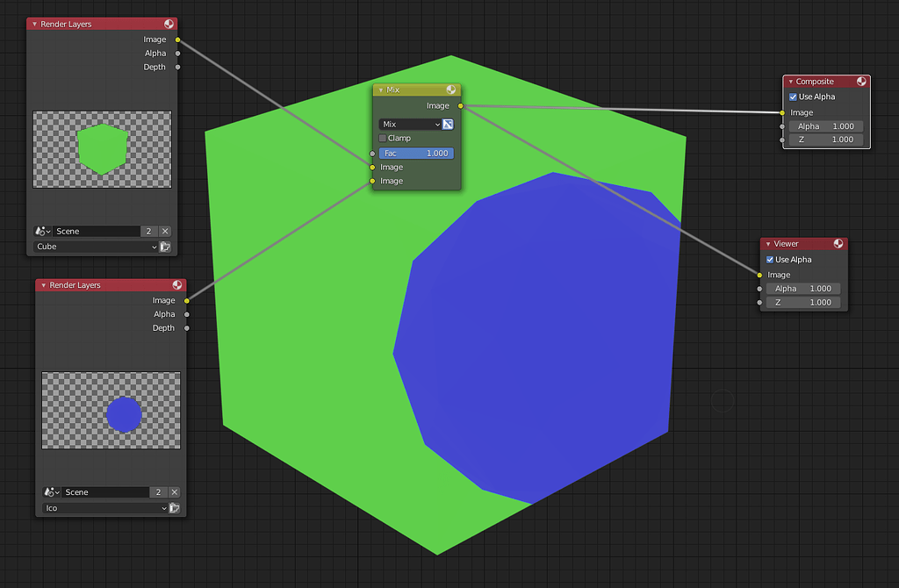Viewport: 899px width, 588px height.
Task: Click the Composite node Alpha input socket
Action: 782,126
